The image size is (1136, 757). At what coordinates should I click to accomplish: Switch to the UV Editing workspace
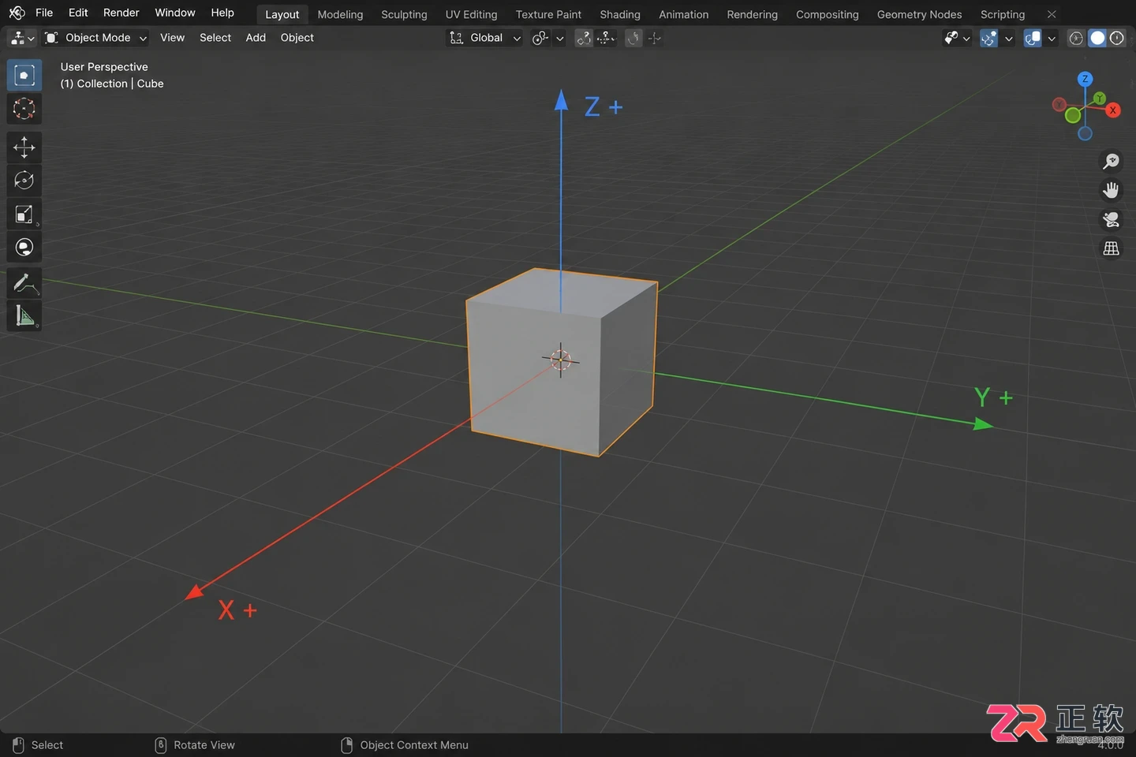471,14
